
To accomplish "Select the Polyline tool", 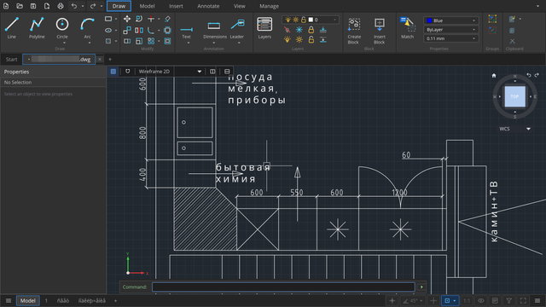I will (x=37, y=28).
